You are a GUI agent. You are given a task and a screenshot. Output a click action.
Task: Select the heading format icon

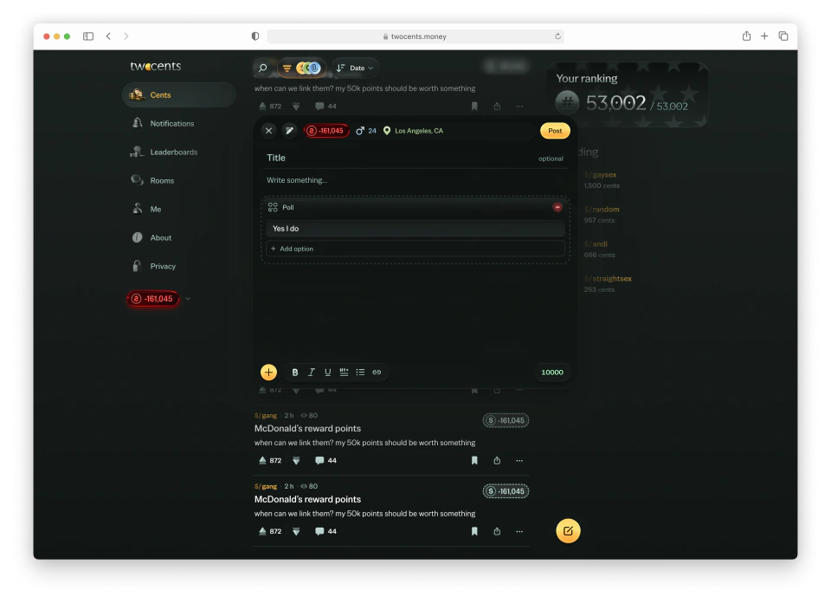click(x=344, y=372)
